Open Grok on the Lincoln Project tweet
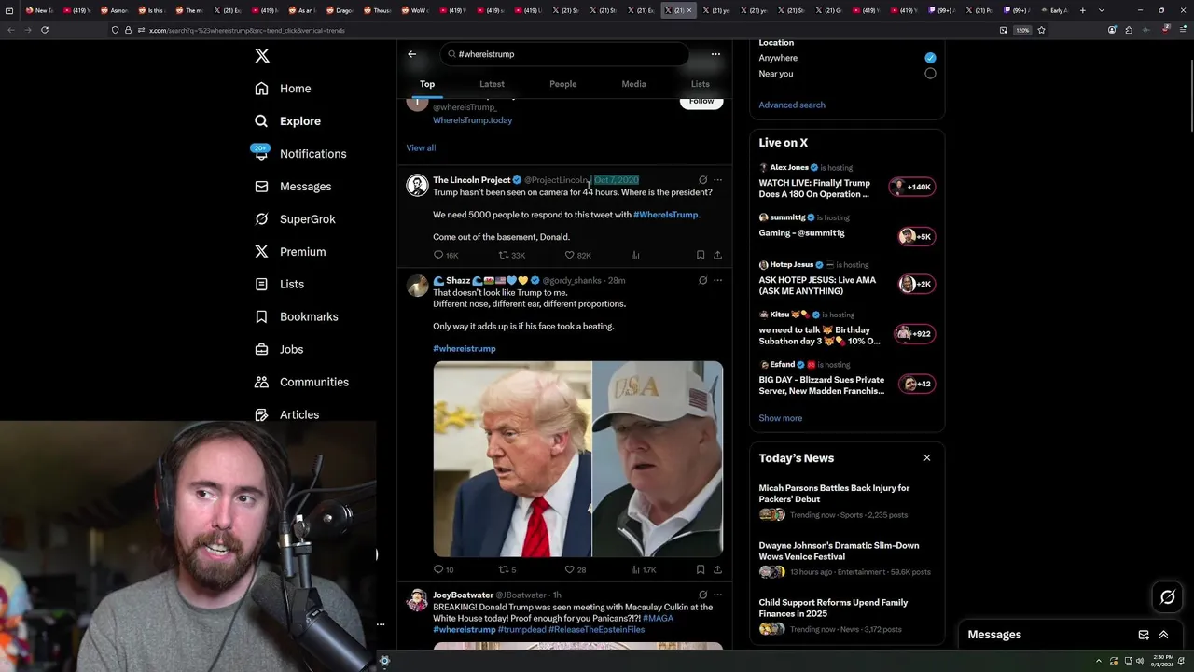 702,180
